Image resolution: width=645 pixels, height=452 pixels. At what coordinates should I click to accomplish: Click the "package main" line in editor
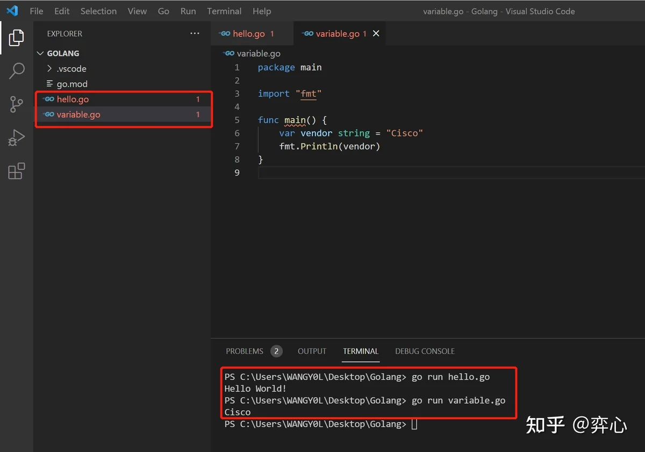pos(290,67)
